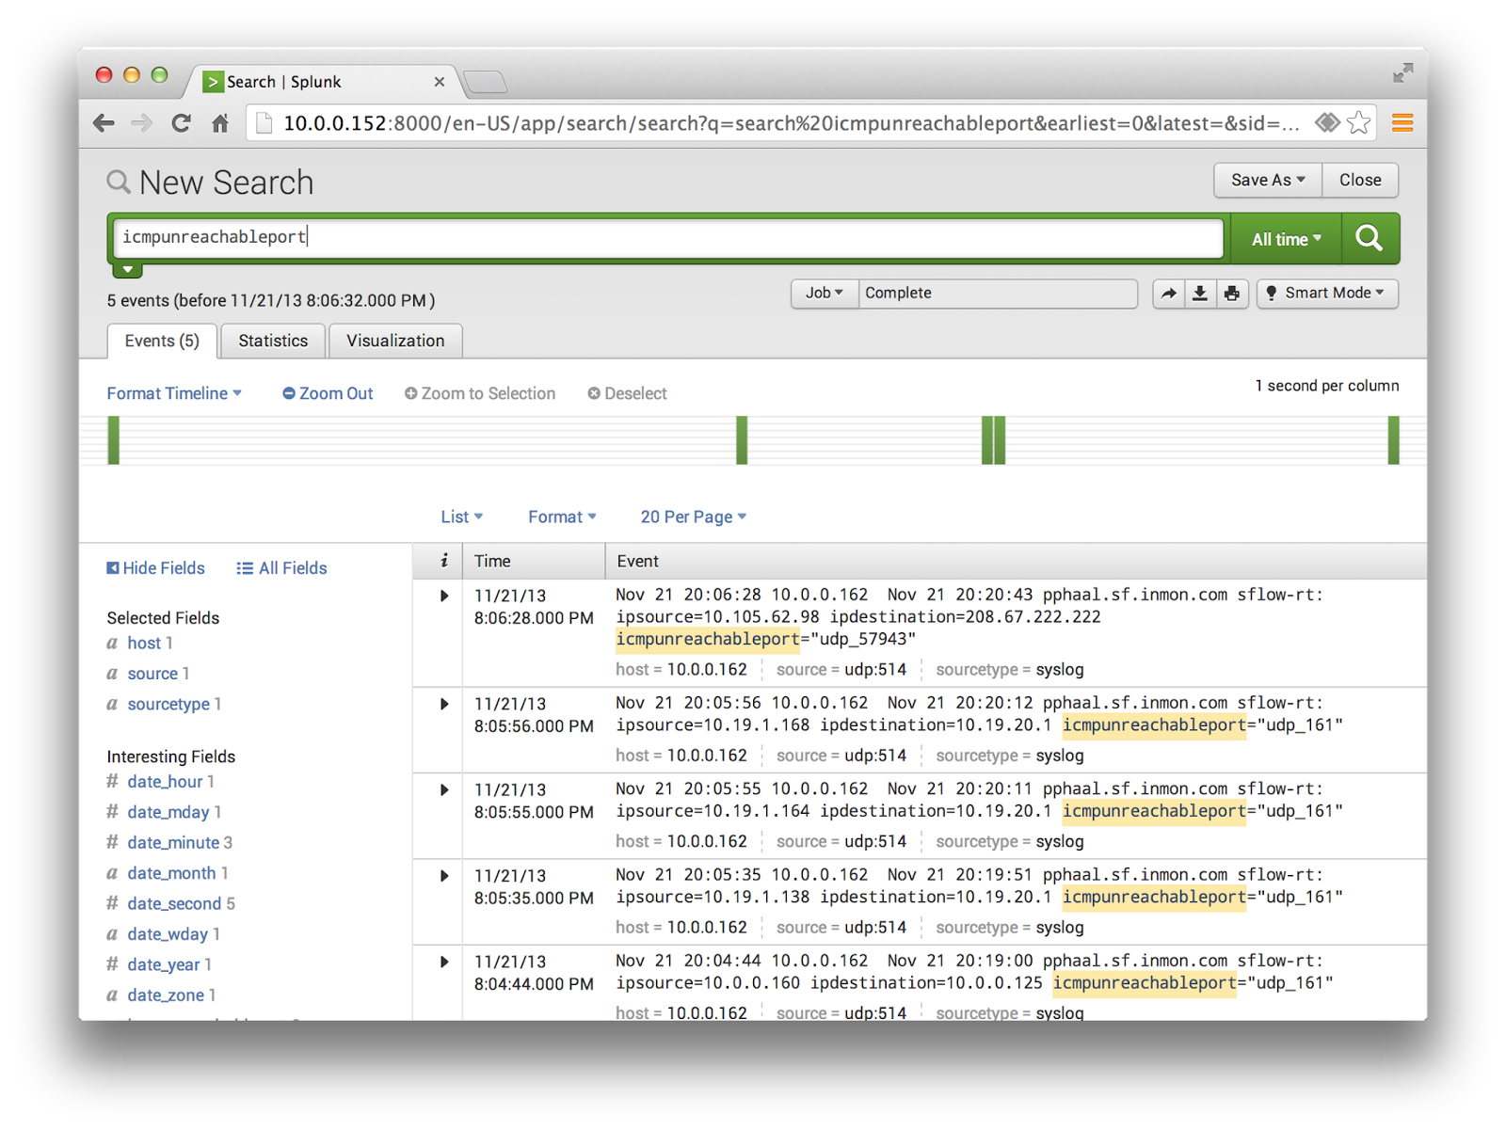Image resolution: width=1506 pixels, height=1130 pixels.
Task: Bookmark page using the star icon
Action: tap(1358, 123)
